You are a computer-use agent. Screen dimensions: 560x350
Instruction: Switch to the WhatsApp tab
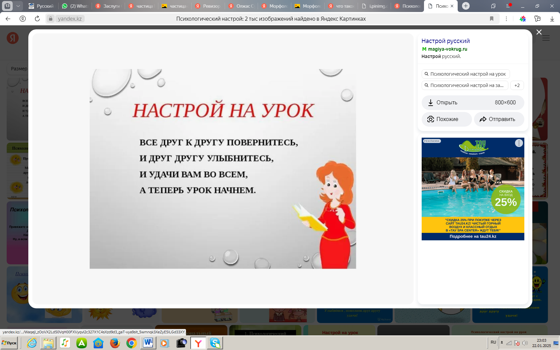(x=75, y=6)
